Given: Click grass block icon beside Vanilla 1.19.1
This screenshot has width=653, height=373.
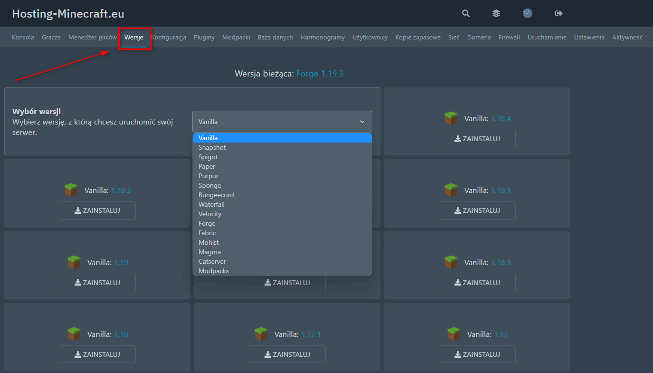Looking at the screenshot, I should 451,190.
